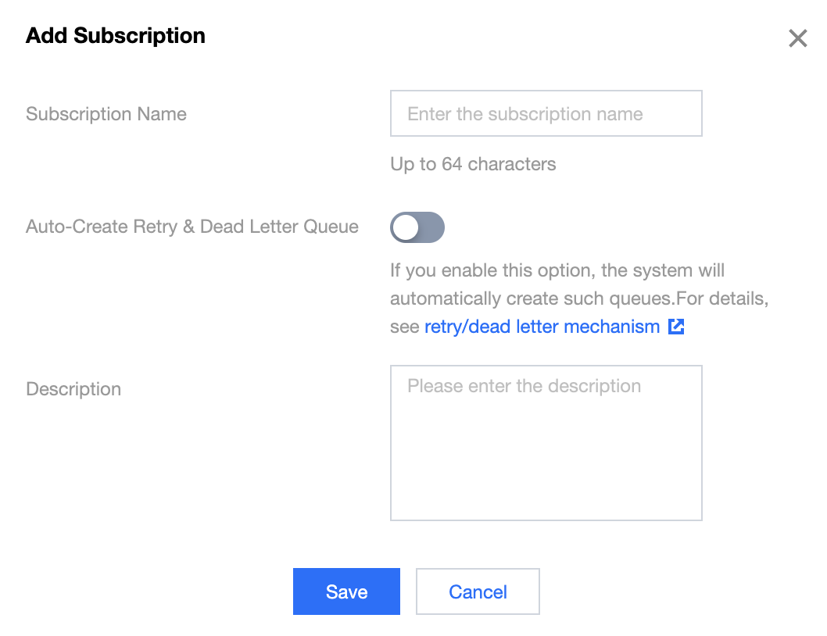Open the retry/dead letter mechanism link

pyautogui.click(x=542, y=327)
